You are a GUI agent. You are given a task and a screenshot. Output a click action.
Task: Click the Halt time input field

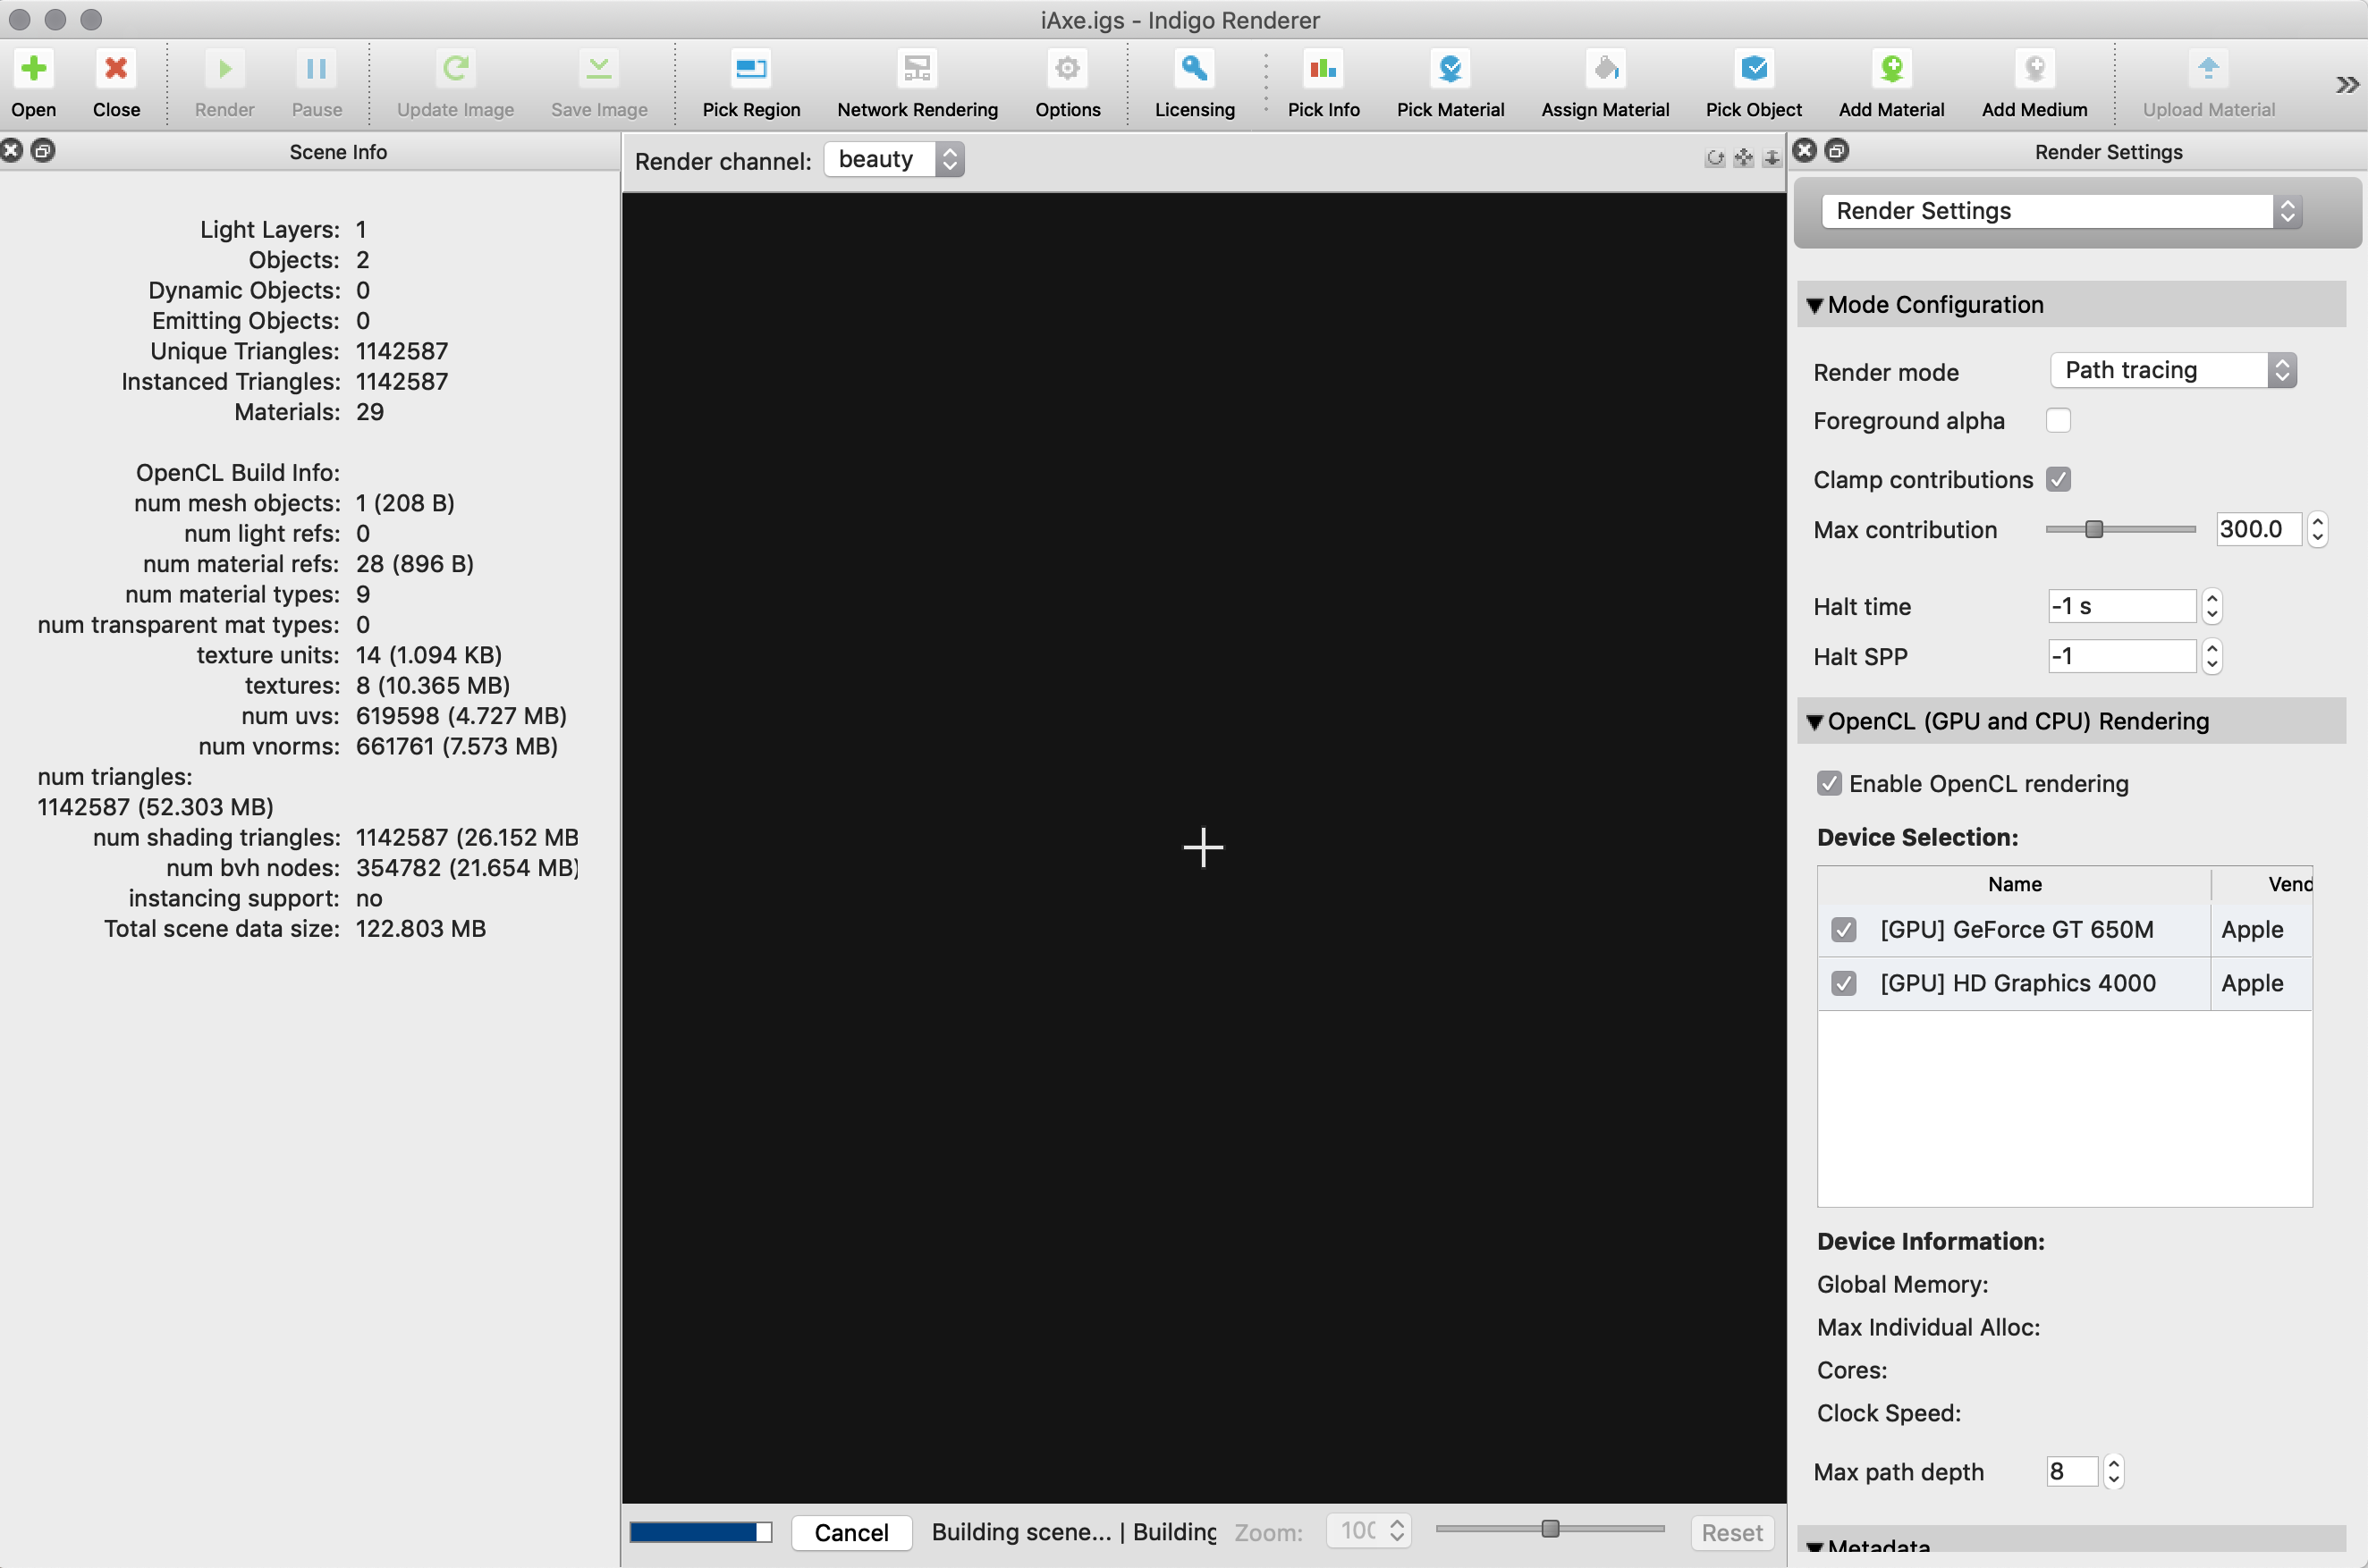click(x=2120, y=606)
